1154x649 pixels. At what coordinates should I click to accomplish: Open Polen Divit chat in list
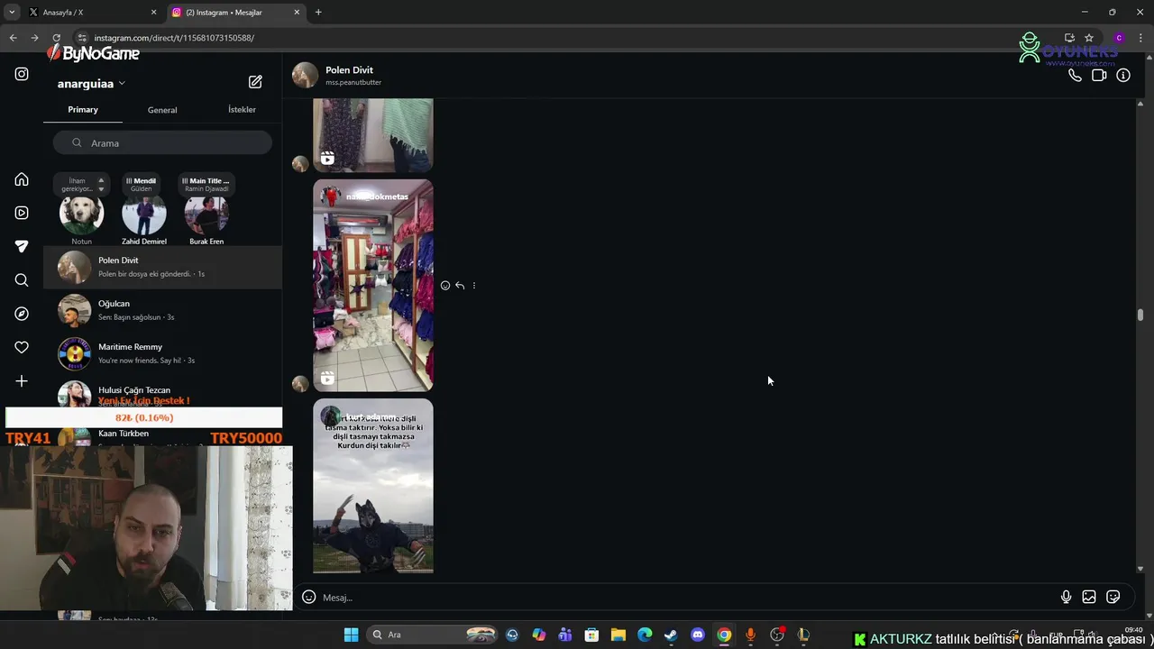[162, 267]
